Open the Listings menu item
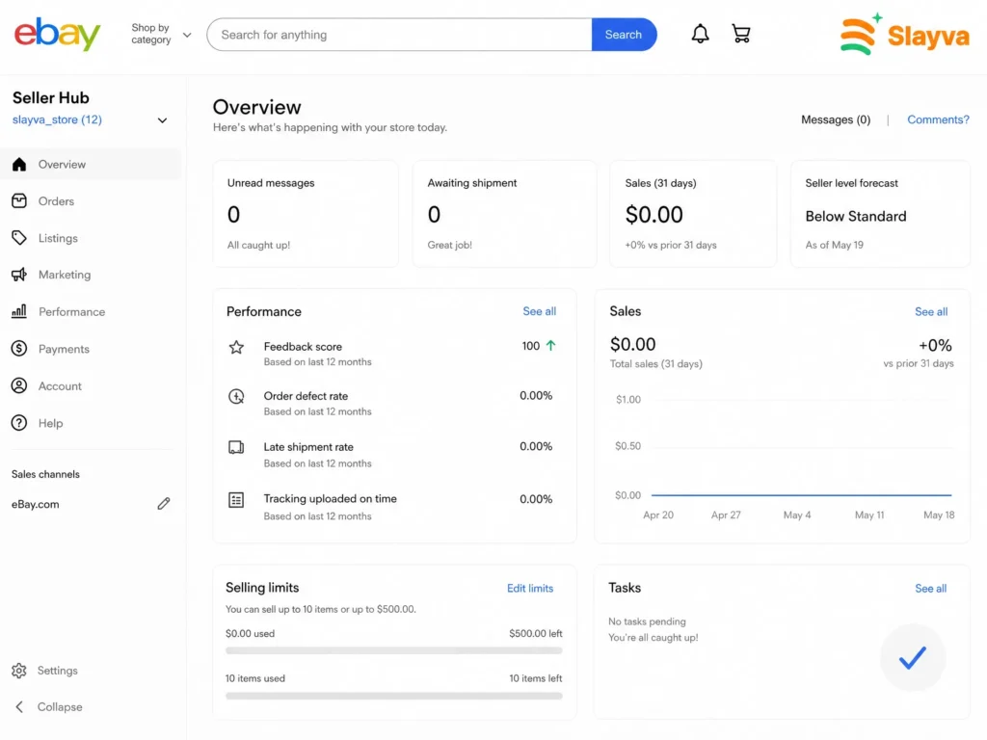987x740 pixels. click(x=92, y=238)
